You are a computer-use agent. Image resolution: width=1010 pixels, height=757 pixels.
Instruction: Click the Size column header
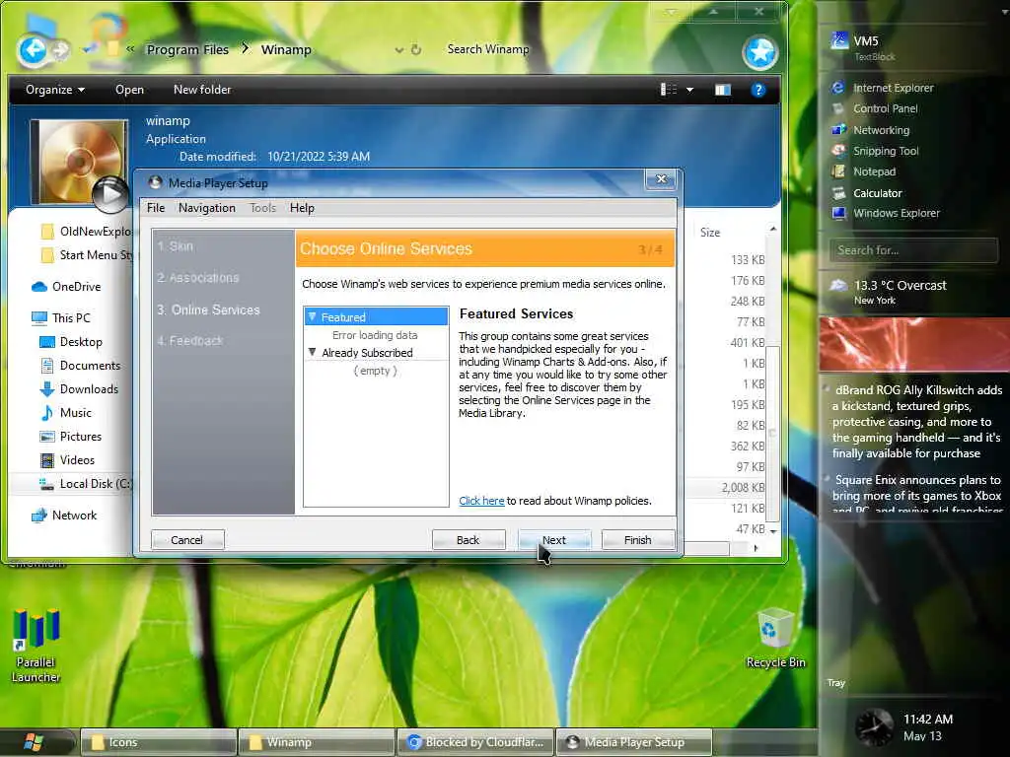pyautogui.click(x=710, y=233)
